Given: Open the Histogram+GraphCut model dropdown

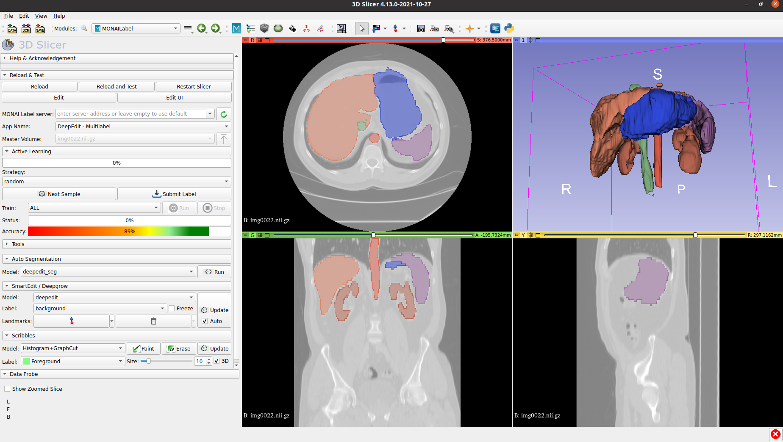Looking at the screenshot, I should pyautogui.click(x=73, y=348).
